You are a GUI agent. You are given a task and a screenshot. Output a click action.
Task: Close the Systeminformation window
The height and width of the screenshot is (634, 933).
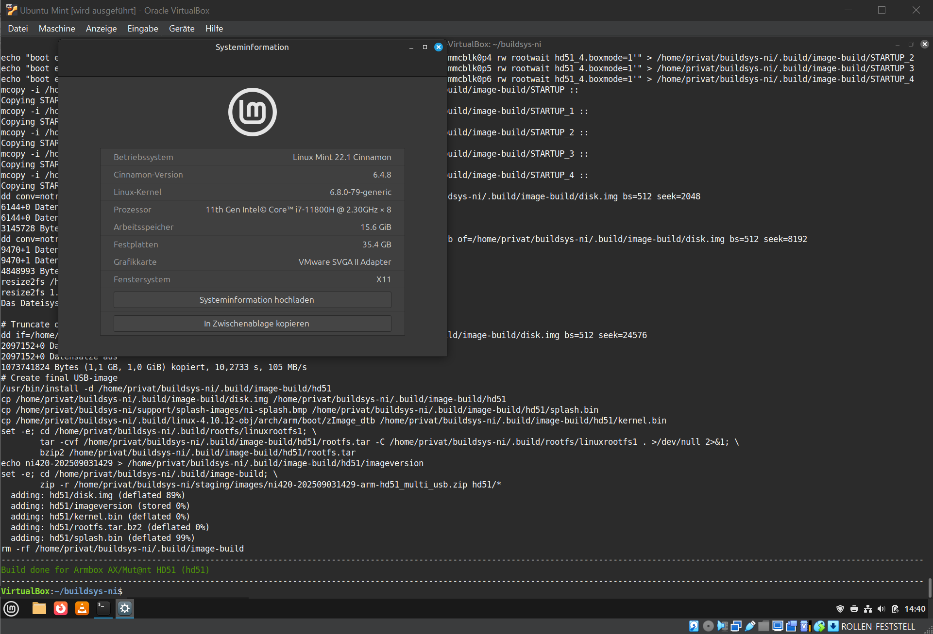click(438, 47)
